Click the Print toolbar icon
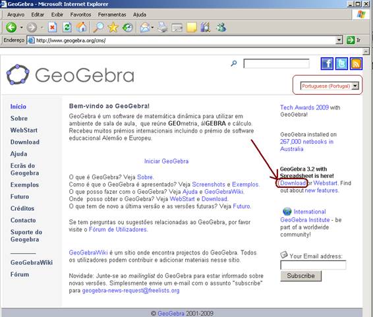The width and height of the screenshot is (373, 317). tap(163, 27)
